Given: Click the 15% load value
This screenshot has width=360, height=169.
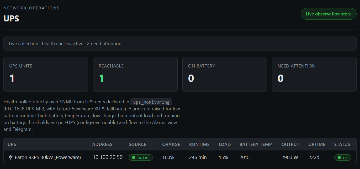Looking at the screenshot, I should tap(223, 157).
